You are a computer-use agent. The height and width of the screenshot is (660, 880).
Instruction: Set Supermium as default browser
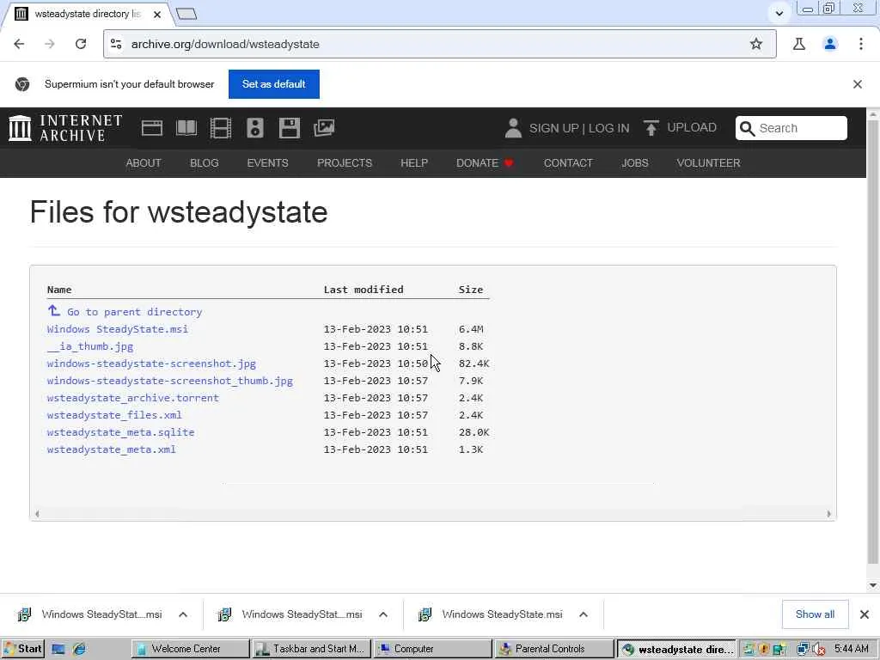pyautogui.click(x=274, y=84)
